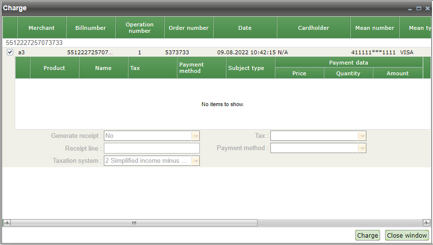Maximize the Charge window
433x245 pixels.
(418, 8)
